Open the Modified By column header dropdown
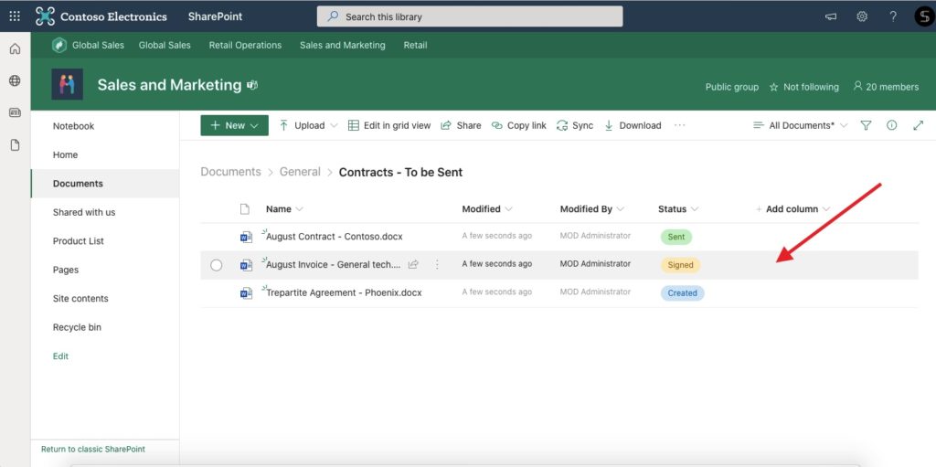This screenshot has height=467, width=936. pyautogui.click(x=592, y=209)
